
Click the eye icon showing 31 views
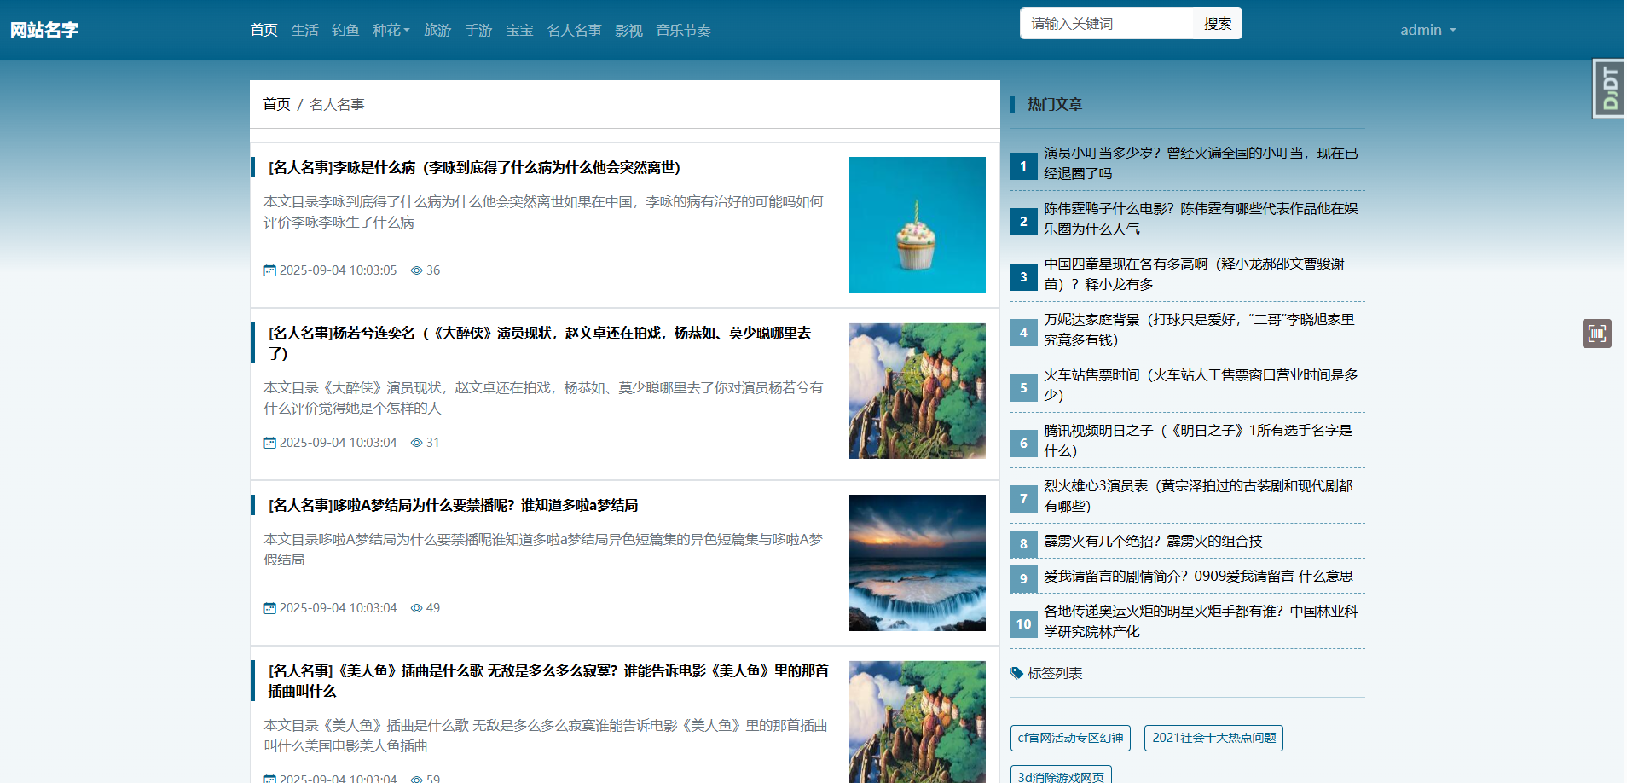tap(415, 443)
